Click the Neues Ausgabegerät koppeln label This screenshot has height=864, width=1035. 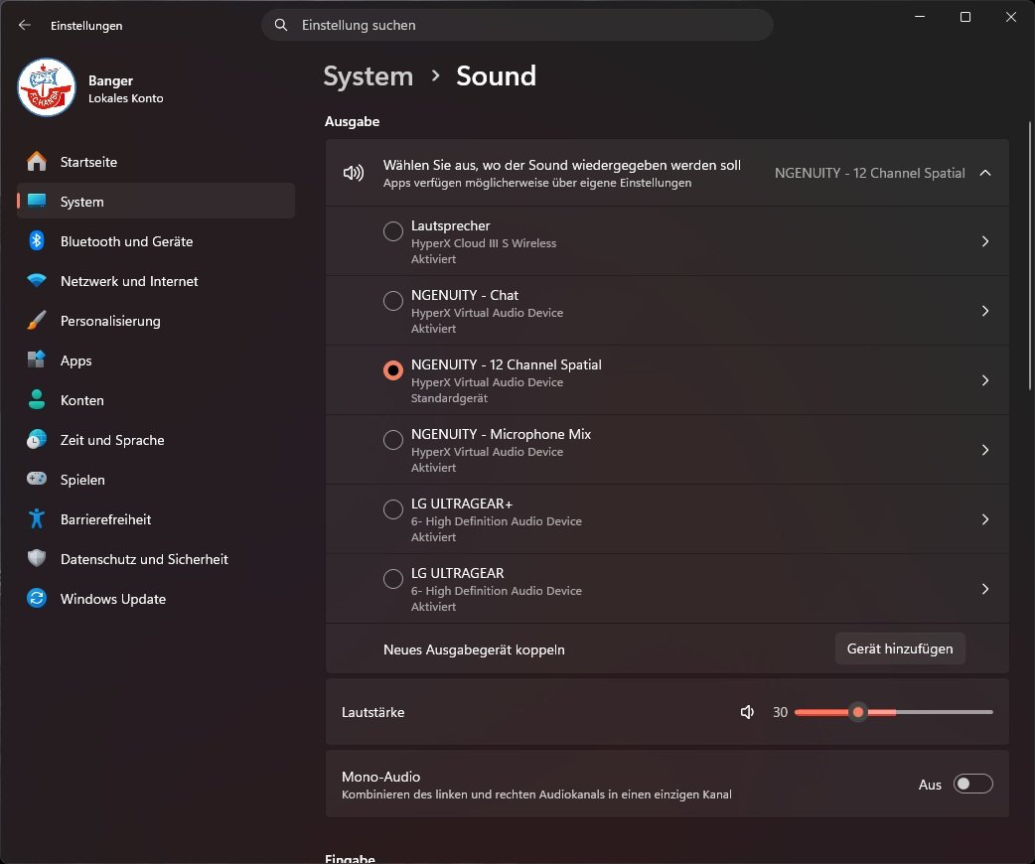pos(474,649)
